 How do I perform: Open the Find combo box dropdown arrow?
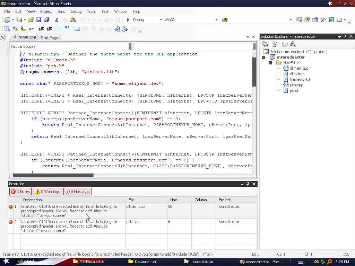291,20
